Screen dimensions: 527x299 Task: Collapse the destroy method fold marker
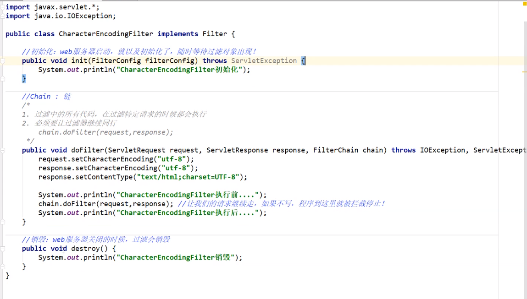(x=2, y=249)
